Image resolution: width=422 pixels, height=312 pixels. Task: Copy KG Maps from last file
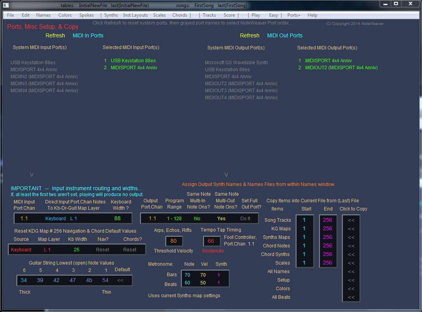351,229
